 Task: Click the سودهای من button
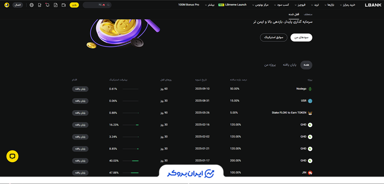tap(301, 37)
